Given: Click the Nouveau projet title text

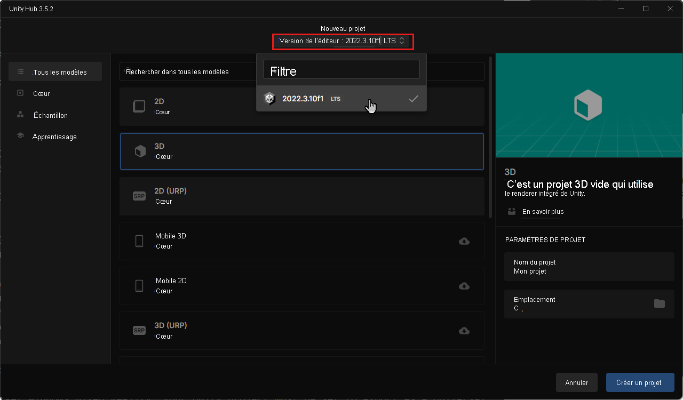Looking at the screenshot, I should [x=343, y=28].
